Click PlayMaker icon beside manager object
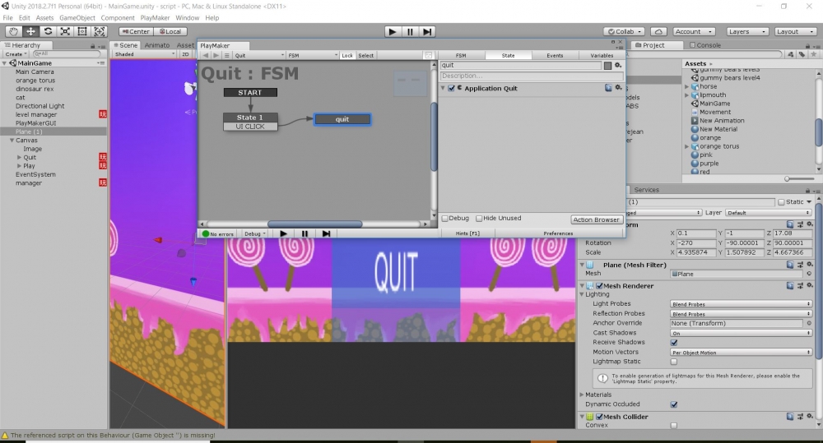 tap(103, 182)
